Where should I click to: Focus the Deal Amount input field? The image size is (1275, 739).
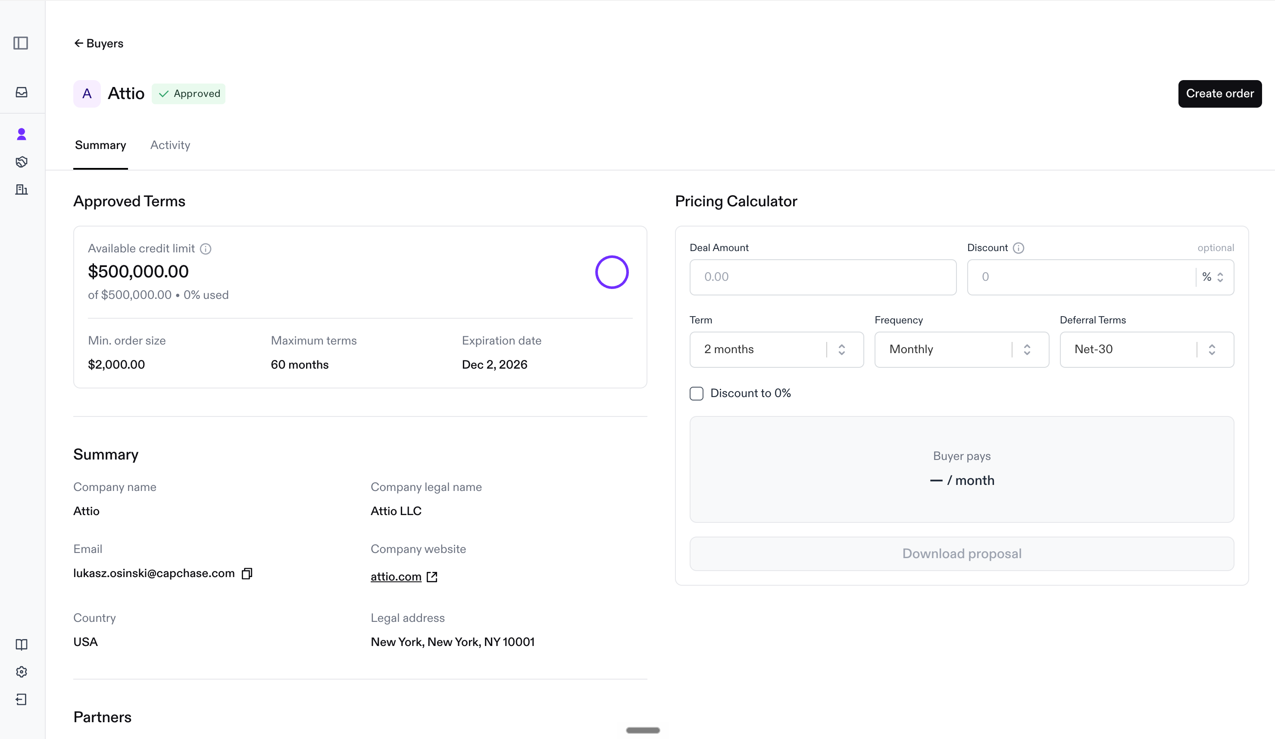pyautogui.click(x=823, y=277)
